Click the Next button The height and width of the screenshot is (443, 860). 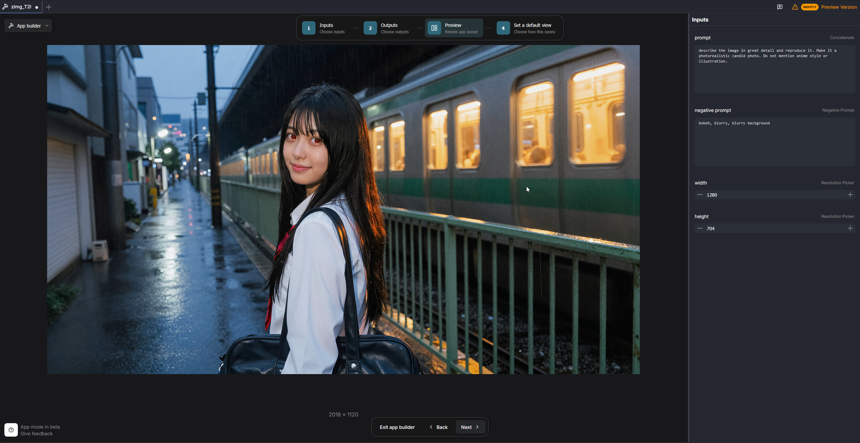click(x=470, y=427)
